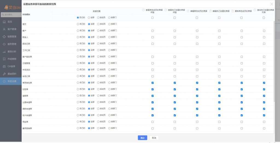Uncheck 编辑自己创建的单据 for 请假单 row
280x143 pixels.
219,96
